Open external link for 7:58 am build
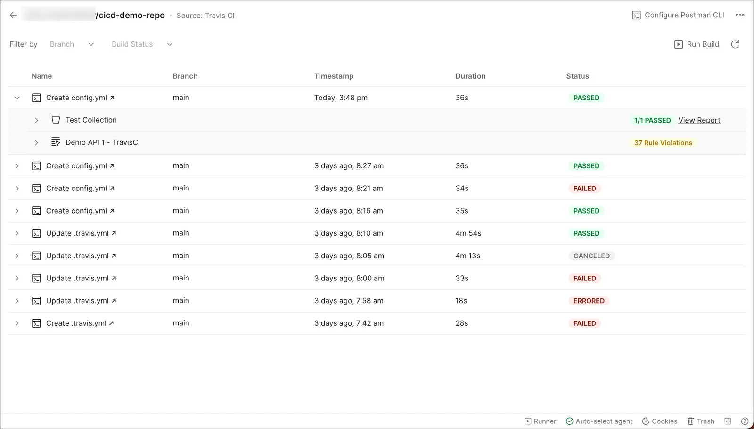Screen dimensions: 754x429 coord(114,301)
